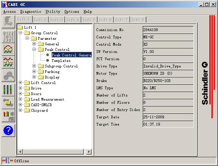Switch to the Lift 1 tab
This screenshot has height=166, width=218.
pos(24,19)
